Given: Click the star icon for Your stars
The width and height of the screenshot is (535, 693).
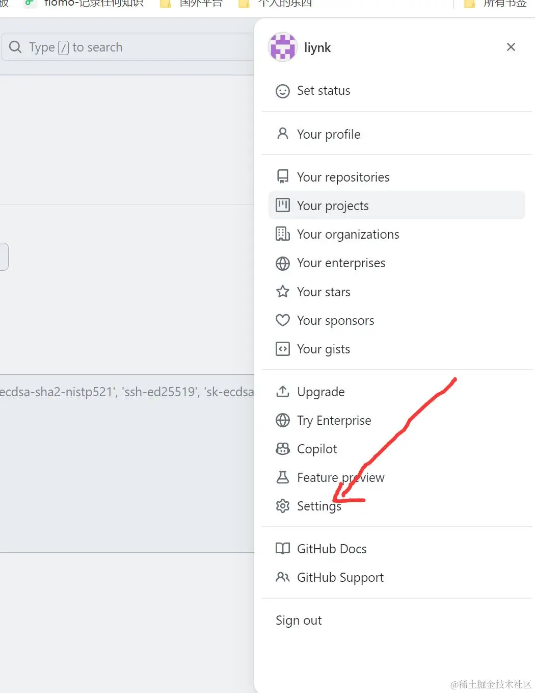Looking at the screenshot, I should (x=282, y=292).
